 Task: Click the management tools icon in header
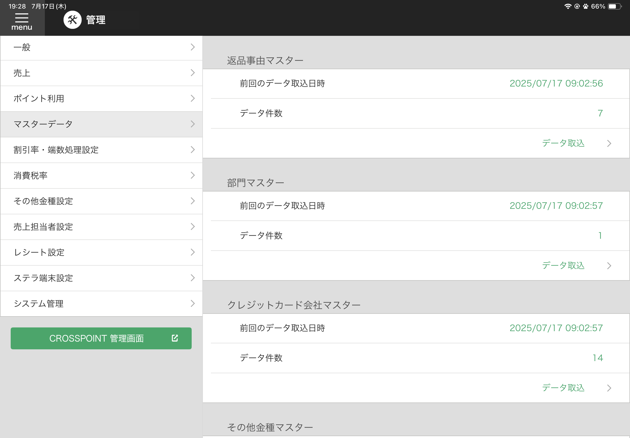point(72,20)
